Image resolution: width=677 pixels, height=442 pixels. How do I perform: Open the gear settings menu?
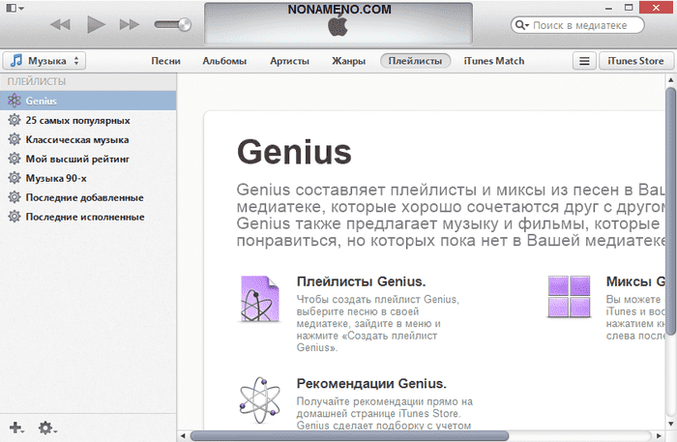[x=46, y=427]
